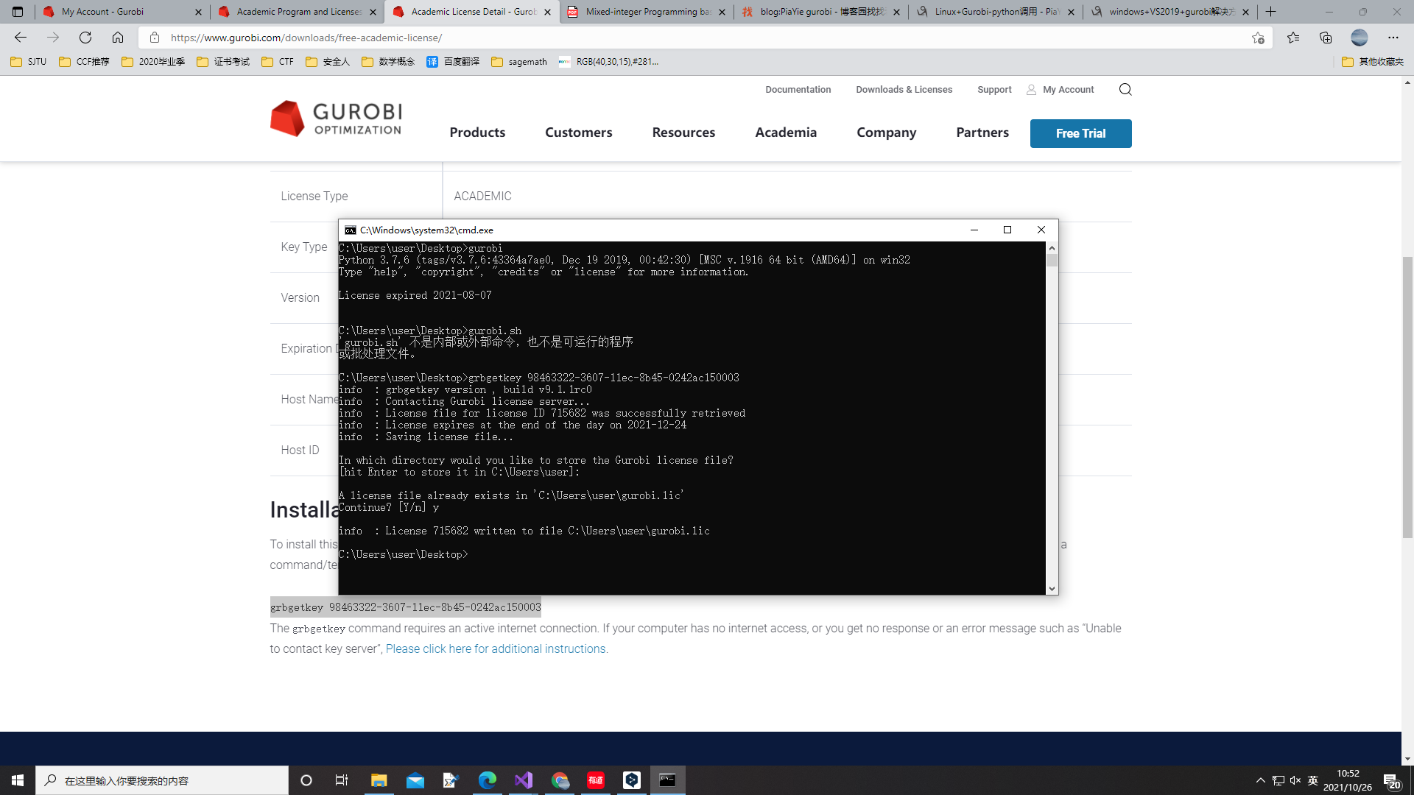The image size is (1414, 795).
Task: Open the Company menu
Action: pos(886,132)
